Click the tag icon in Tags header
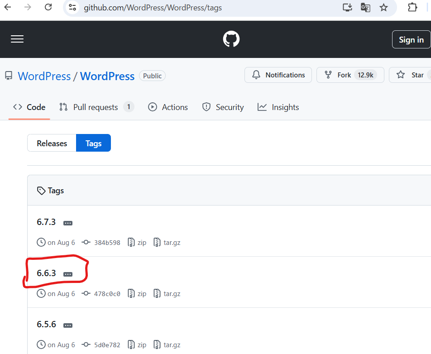Viewport: 431px width, 354px height. 41,191
